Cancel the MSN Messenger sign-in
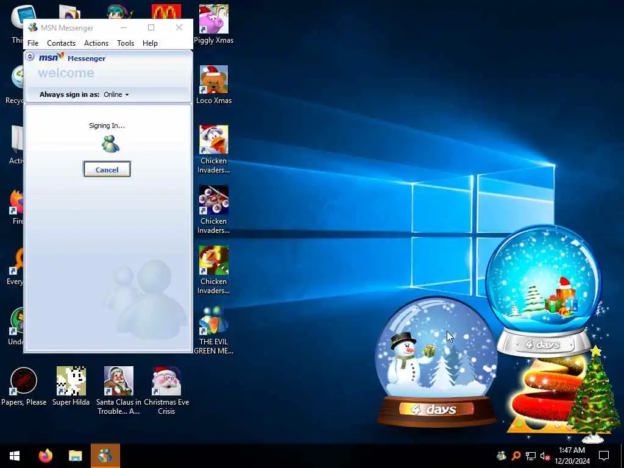The height and width of the screenshot is (468, 624). pyautogui.click(x=107, y=169)
